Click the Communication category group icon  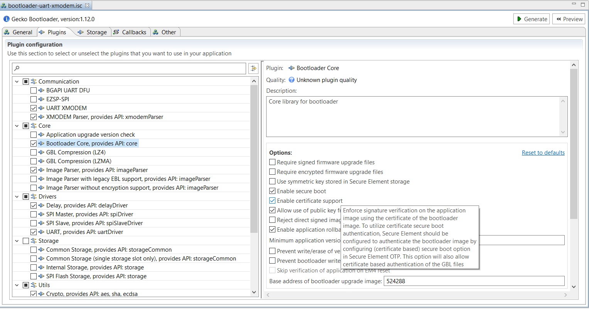pyautogui.click(x=34, y=82)
